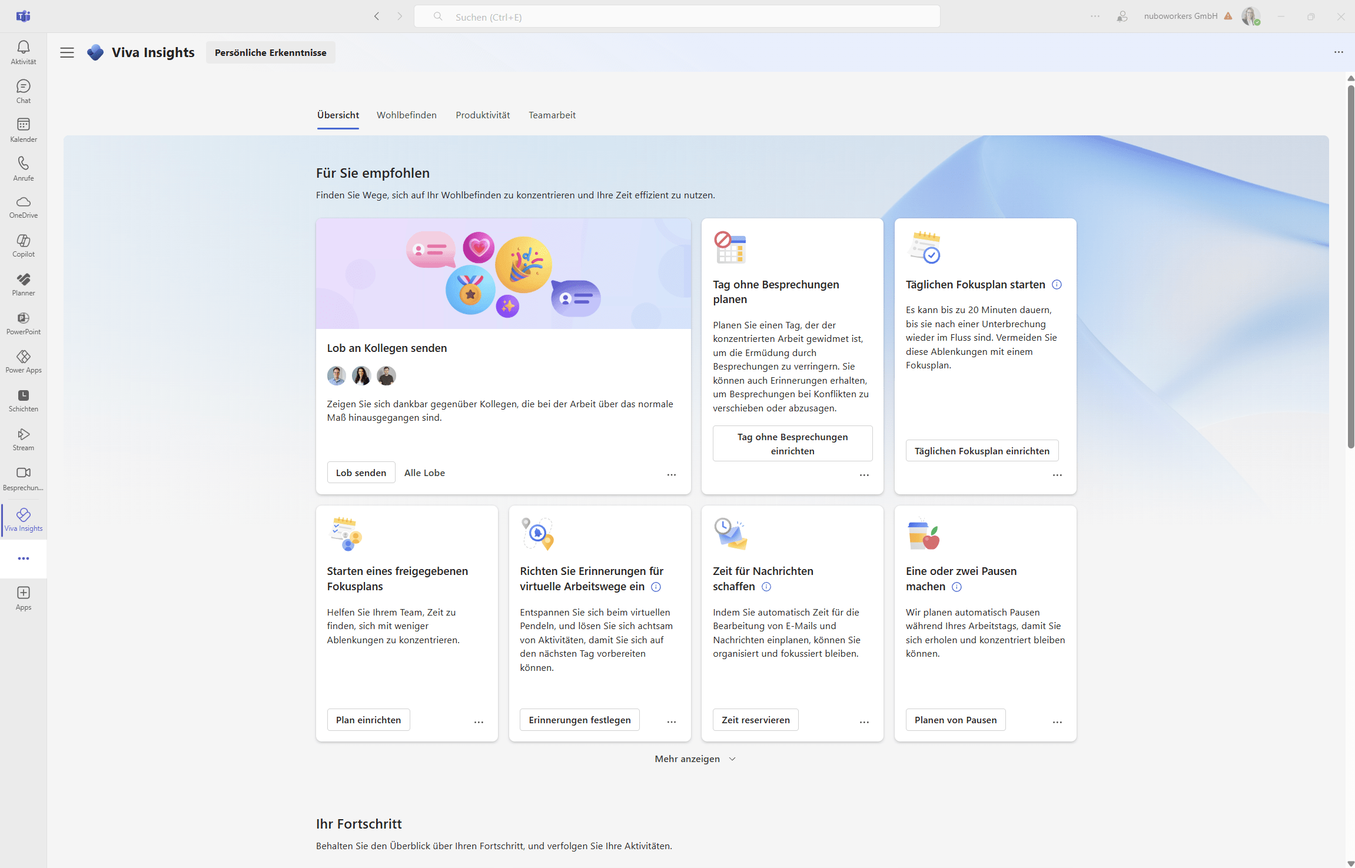The image size is (1355, 868).
Task: Open the hamburger navigation menu
Action: pos(67,52)
